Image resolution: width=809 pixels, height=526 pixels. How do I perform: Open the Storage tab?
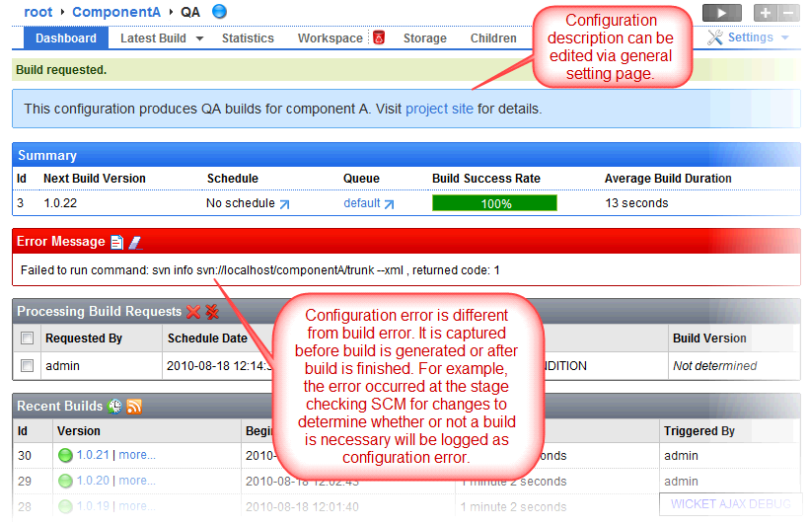point(424,38)
